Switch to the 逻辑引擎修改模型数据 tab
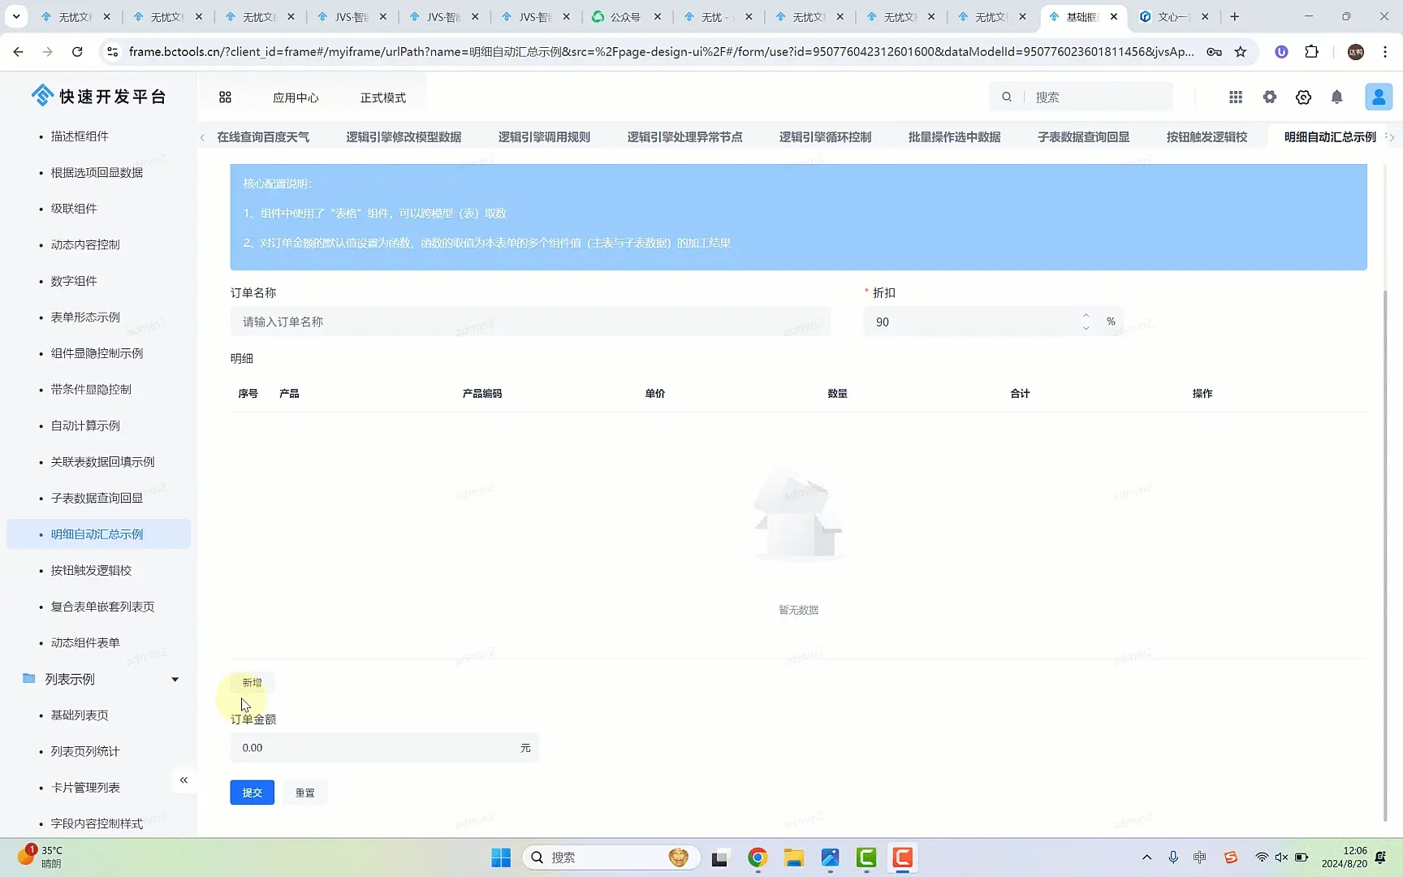1403x877 pixels. (x=404, y=137)
